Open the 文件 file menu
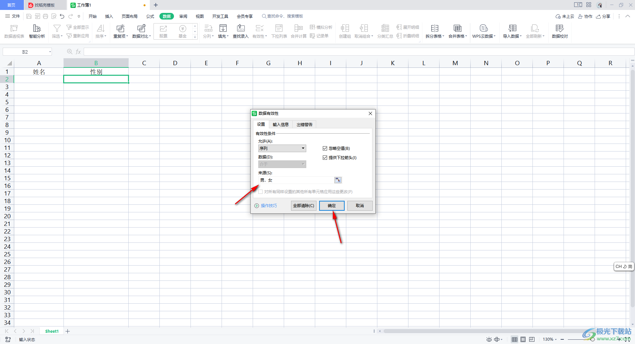The image size is (635, 344). coord(13,16)
